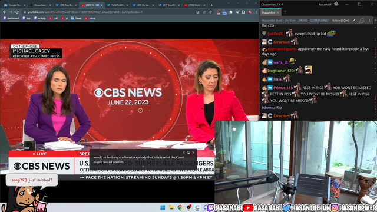Viewport: 377px width, 212px height.
Task: Click username warp__2 in chat
Action: coord(280,62)
